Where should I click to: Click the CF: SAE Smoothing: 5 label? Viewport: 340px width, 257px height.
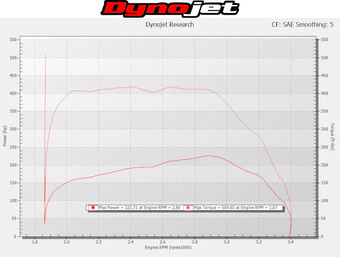[299, 24]
